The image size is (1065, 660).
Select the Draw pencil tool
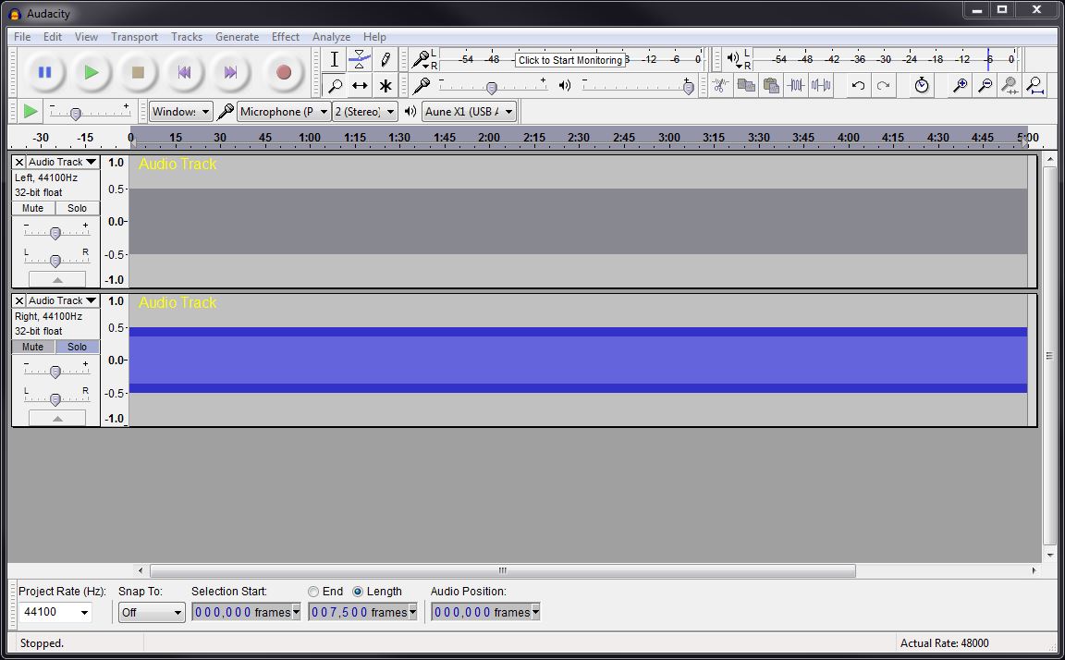pos(386,59)
